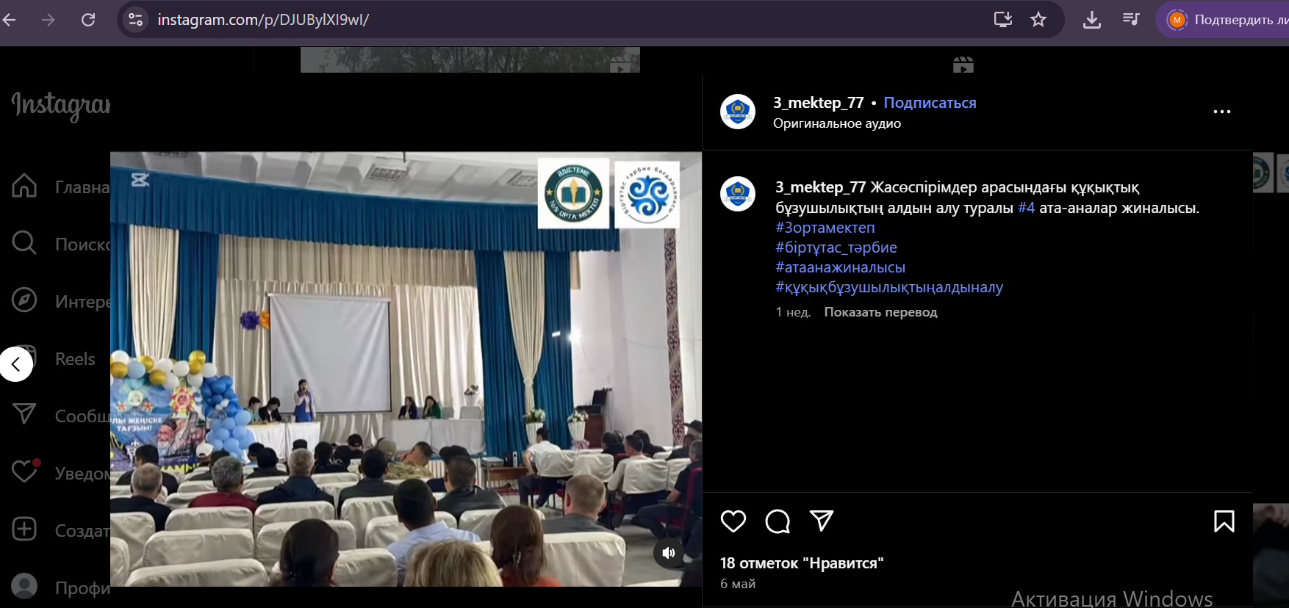Click 3_mektep_77 avatar beside caption

coord(738,194)
